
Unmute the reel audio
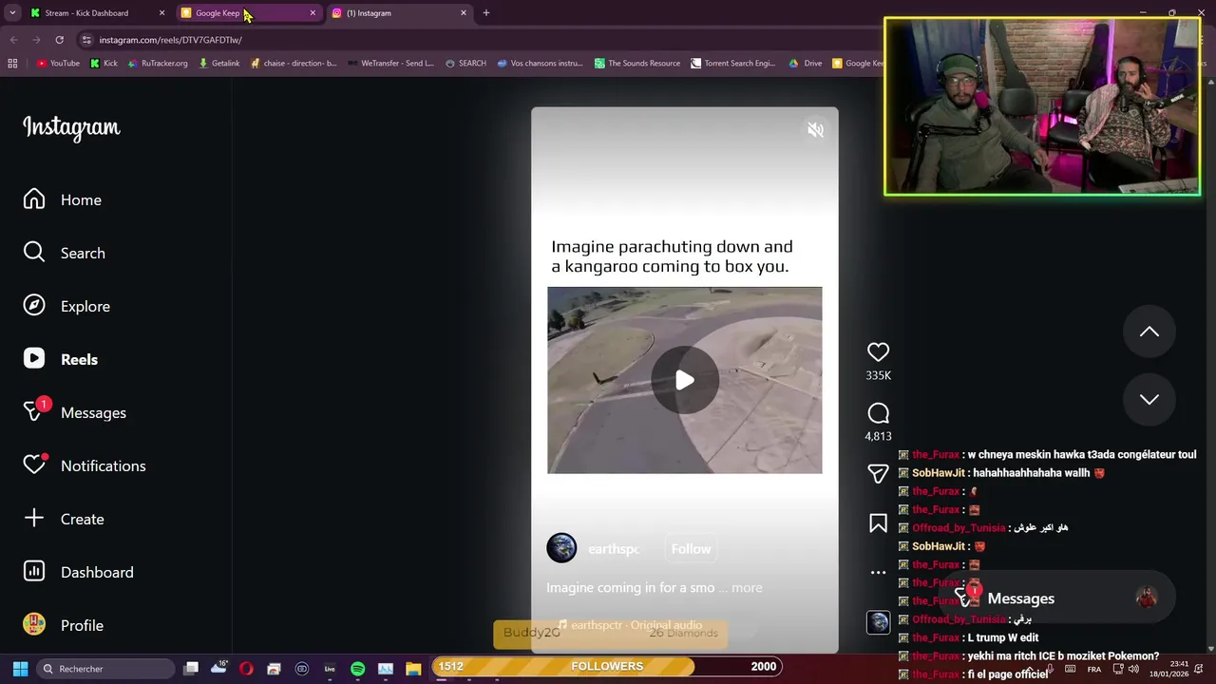tap(815, 130)
